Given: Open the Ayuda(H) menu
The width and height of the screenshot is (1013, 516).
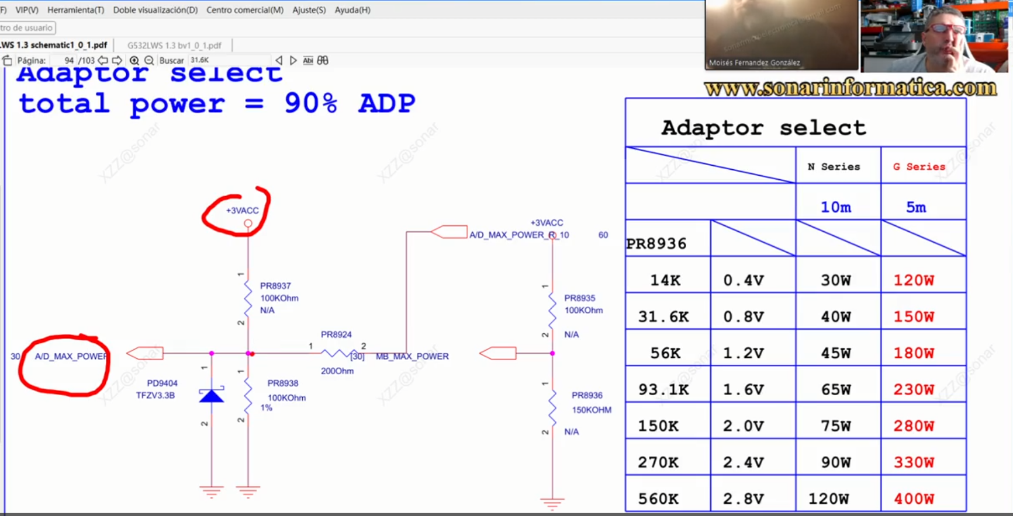Looking at the screenshot, I should (352, 10).
